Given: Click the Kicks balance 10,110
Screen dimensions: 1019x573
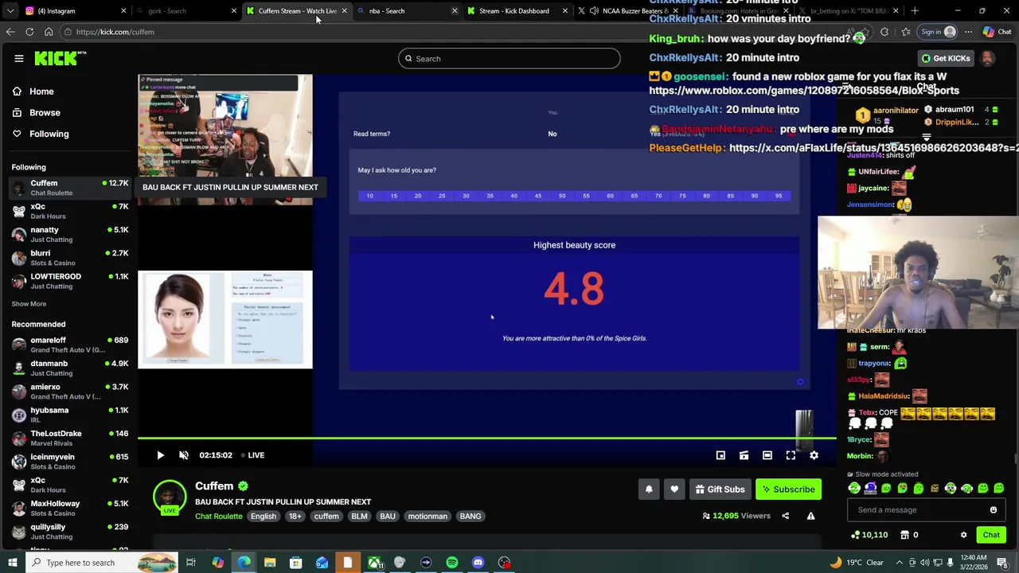Looking at the screenshot, I should [x=869, y=535].
